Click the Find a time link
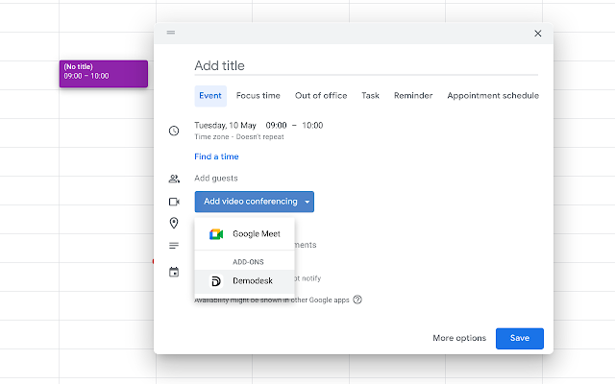Screen dimensions: 615x384 [216, 156]
